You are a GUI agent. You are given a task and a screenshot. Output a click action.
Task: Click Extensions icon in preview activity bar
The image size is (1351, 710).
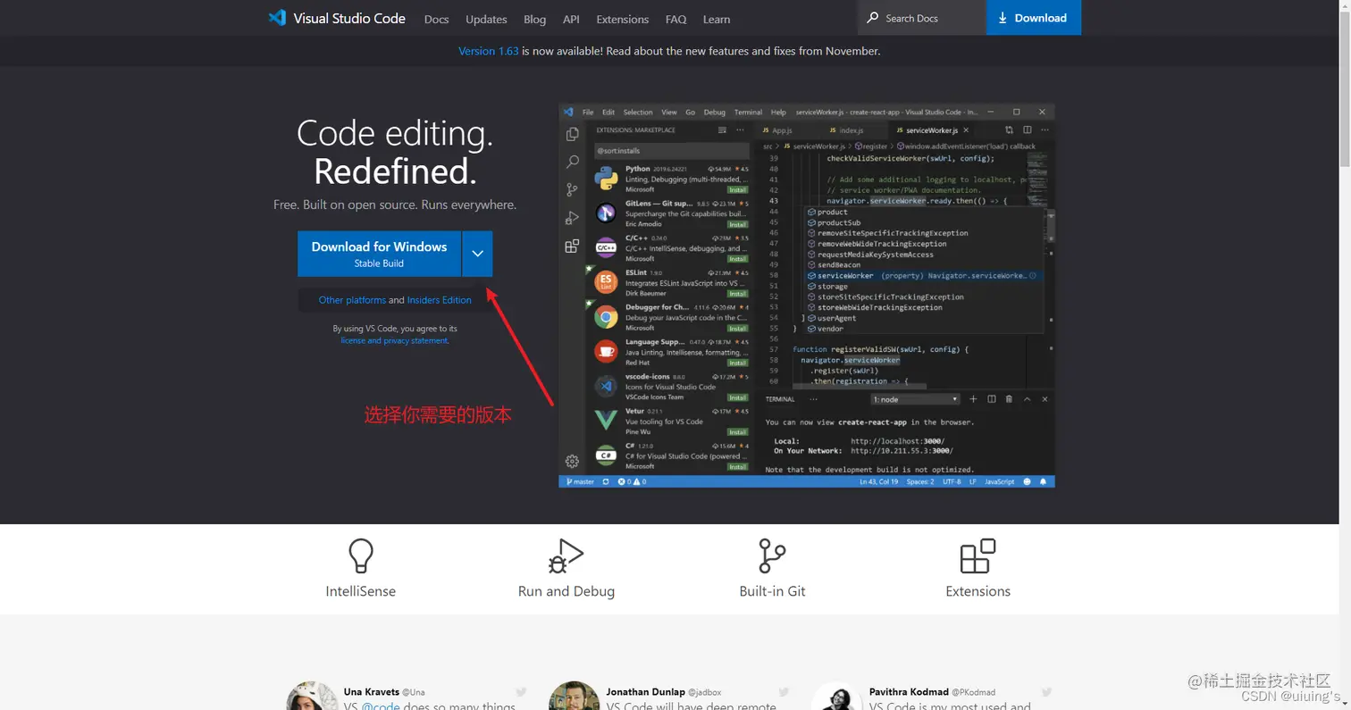[x=573, y=246]
